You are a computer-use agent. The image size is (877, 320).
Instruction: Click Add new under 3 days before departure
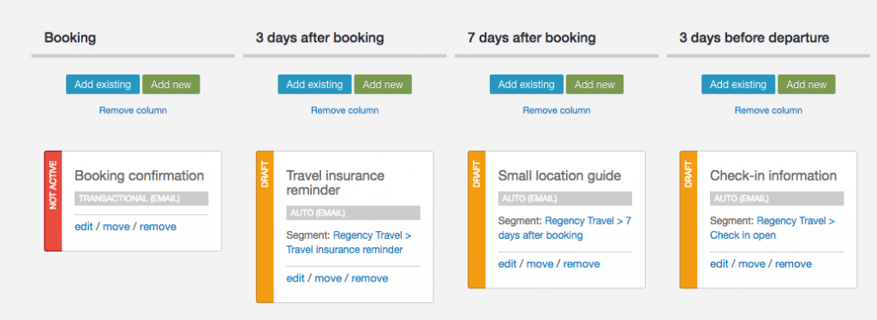[x=807, y=85]
